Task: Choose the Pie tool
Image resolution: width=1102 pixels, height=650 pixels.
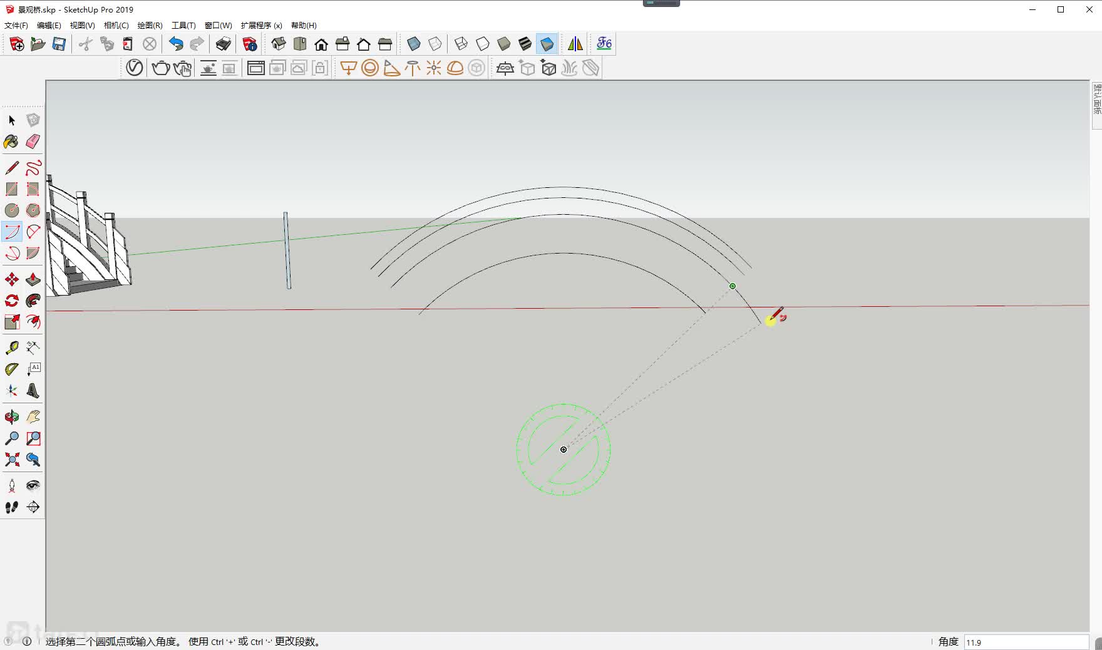Action: click(x=33, y=253)
